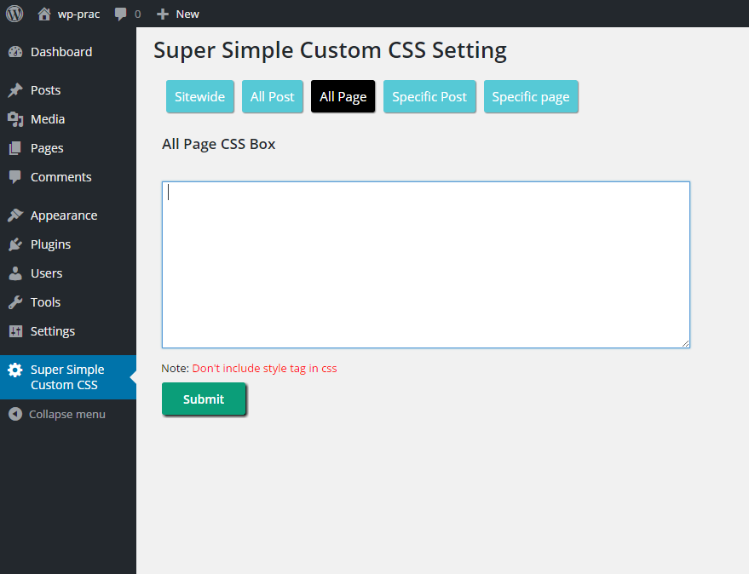Click New in the admin bar
Image resolution: width=749 pixels, height=574 pixels.
click(187, 14)
